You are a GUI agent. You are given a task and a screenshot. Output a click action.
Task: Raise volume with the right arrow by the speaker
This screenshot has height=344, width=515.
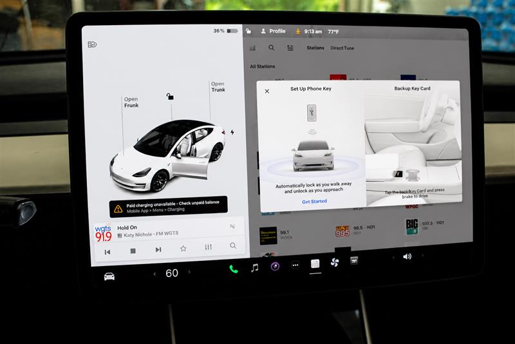pos(423,255)
